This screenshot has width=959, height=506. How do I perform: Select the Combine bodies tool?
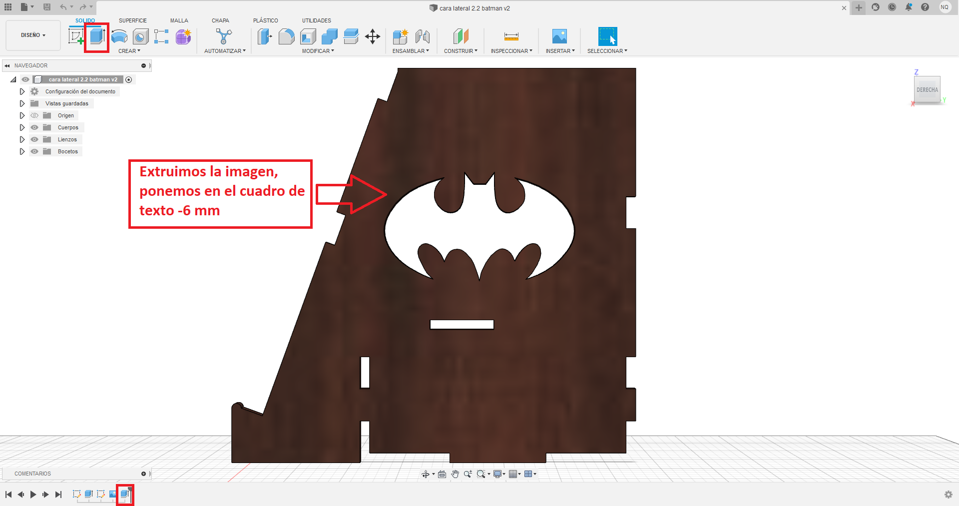pos(330,36)
